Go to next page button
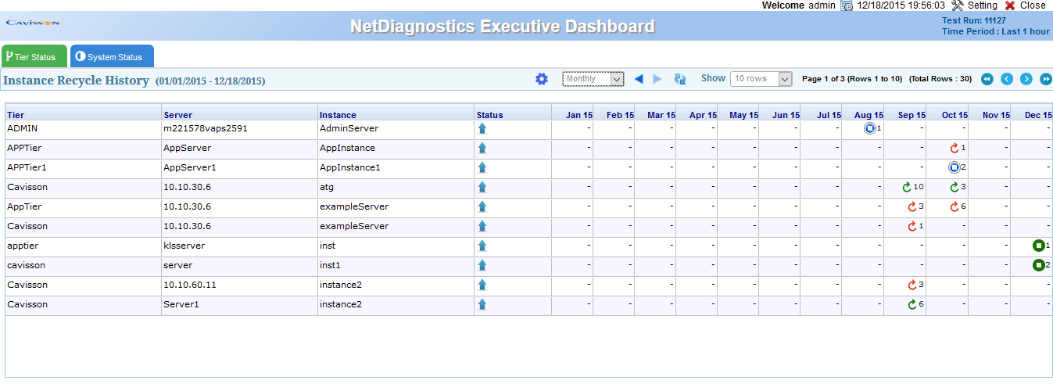The image size is (1053, 384). (1026, 79)
